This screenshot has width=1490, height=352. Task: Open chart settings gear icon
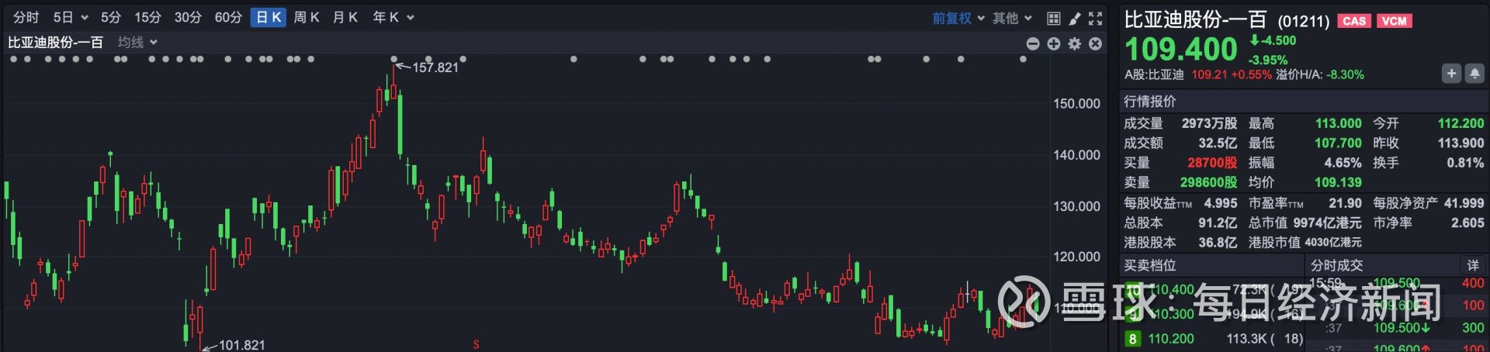coord(1075,43)
